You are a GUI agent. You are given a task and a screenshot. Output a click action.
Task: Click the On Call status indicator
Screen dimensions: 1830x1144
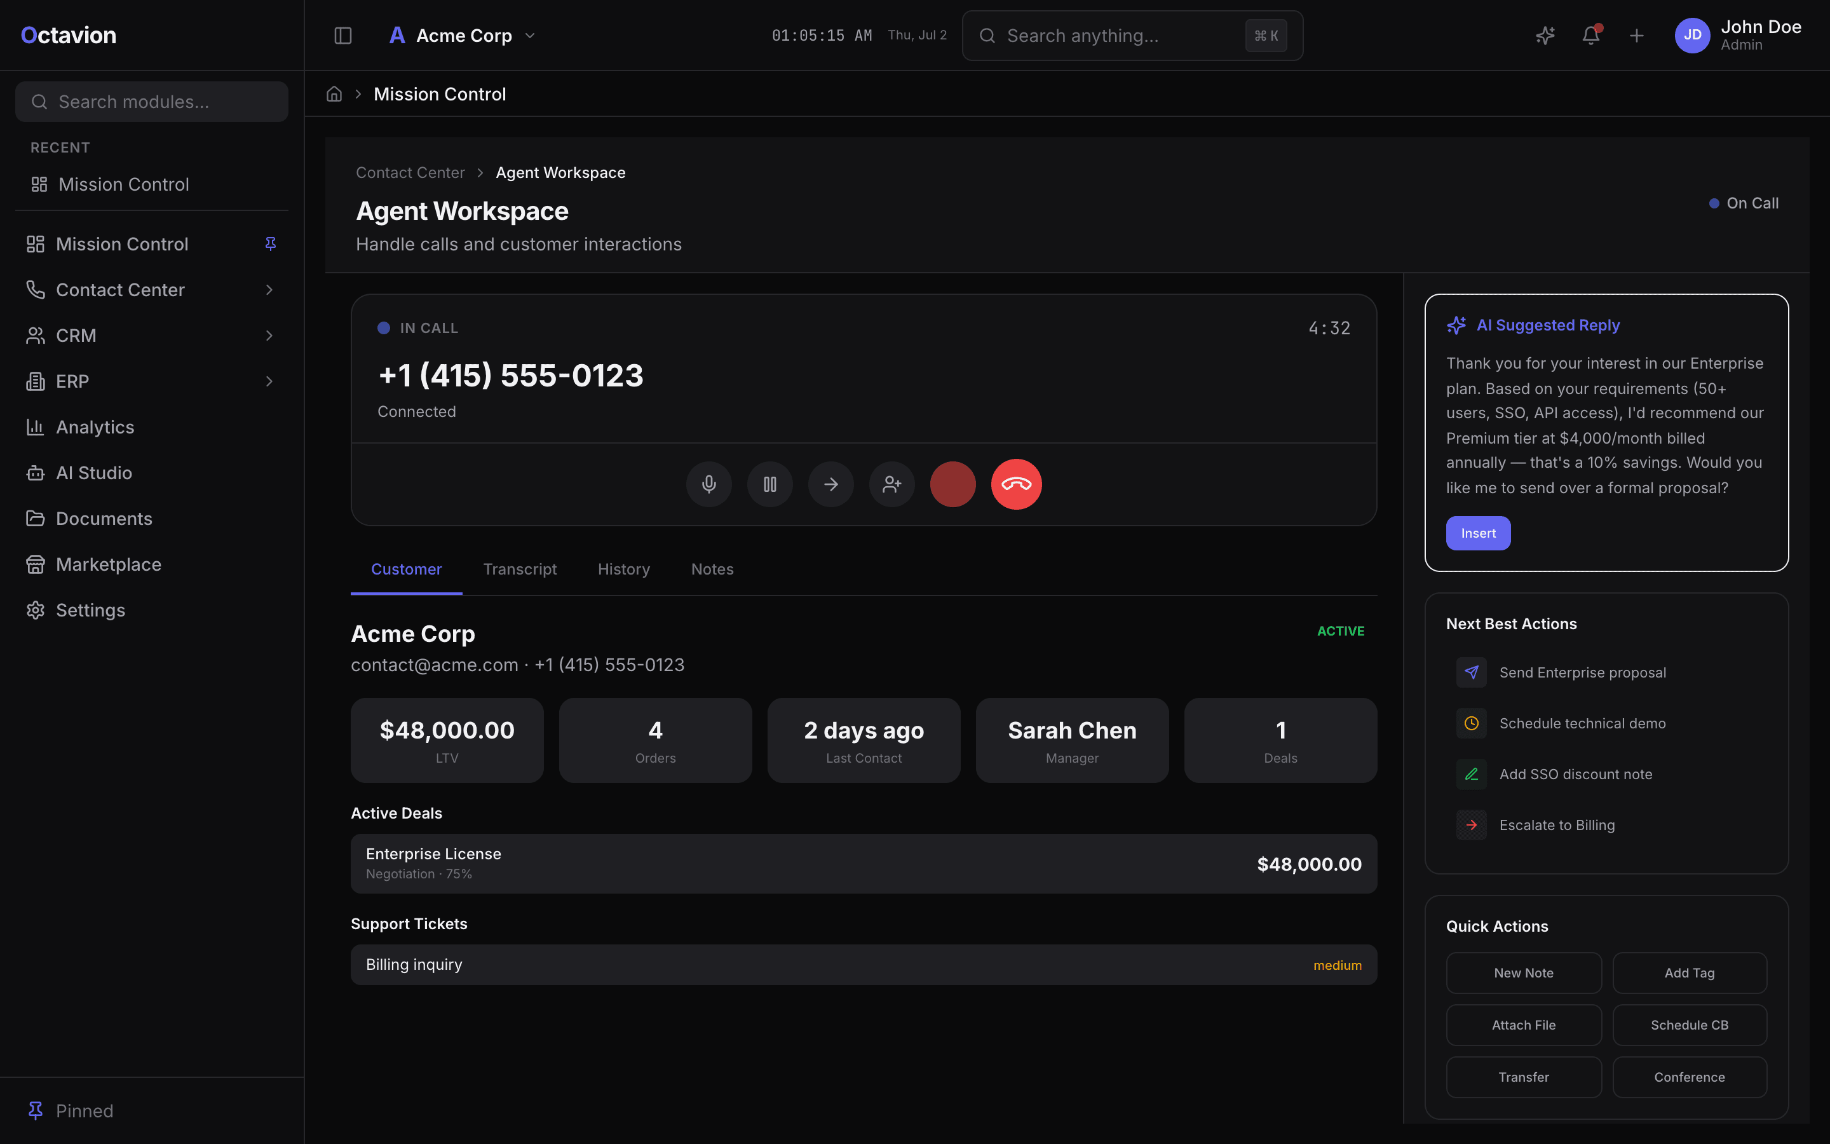pos(1744,203)
